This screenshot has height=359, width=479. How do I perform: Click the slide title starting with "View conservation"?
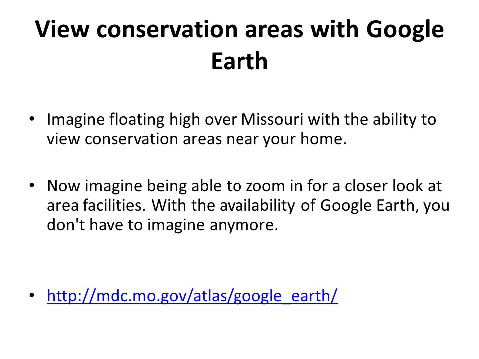(x=239, y=45)
